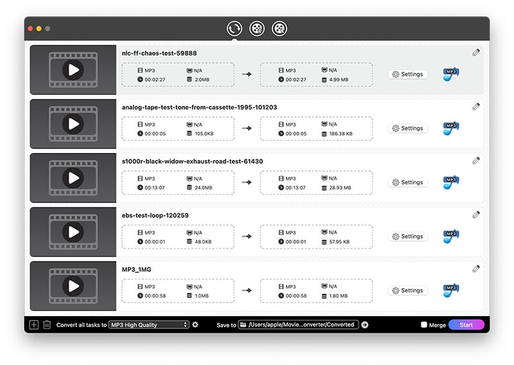The height and width of the screenshot is (365, 514).
Task: Open conversion preferences gear beside format dropdown
Action: tap(195, 325)
